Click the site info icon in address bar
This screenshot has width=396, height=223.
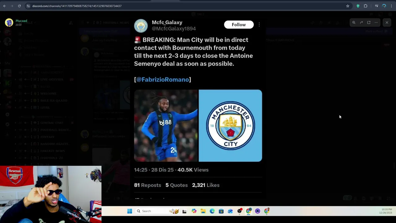[28, 6]
